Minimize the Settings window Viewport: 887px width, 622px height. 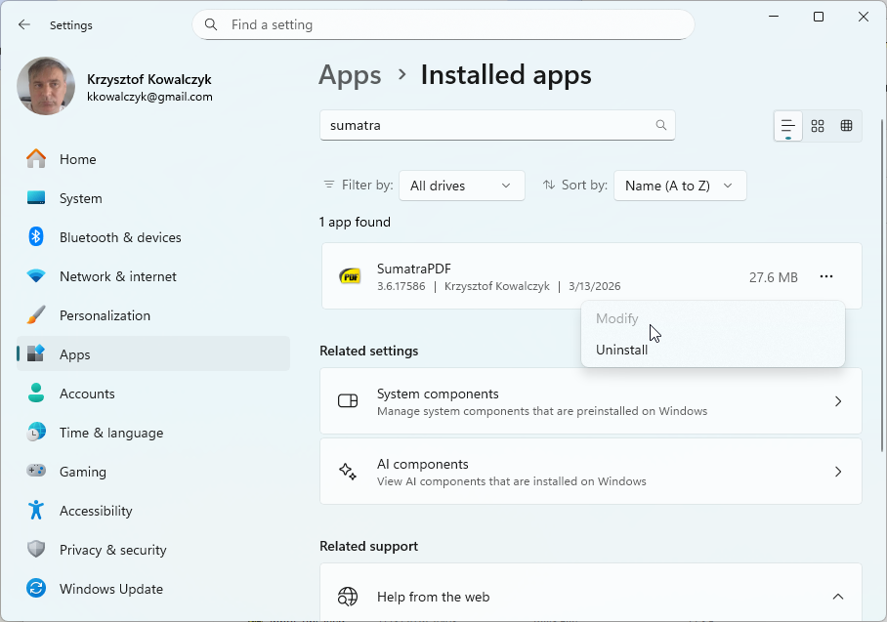tap(774, 17)
